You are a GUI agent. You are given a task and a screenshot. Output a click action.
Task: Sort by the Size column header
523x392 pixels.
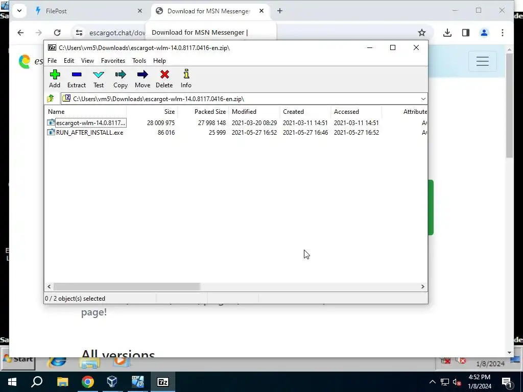(152, 112)
